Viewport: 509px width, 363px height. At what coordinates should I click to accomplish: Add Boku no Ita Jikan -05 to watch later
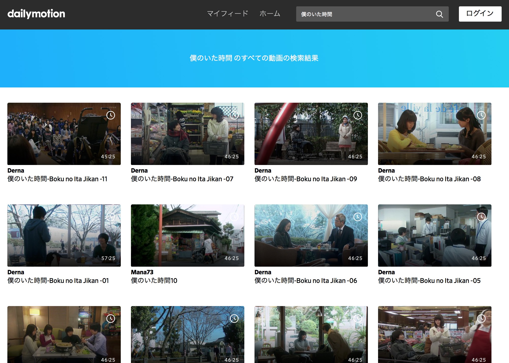click(481, 217)
